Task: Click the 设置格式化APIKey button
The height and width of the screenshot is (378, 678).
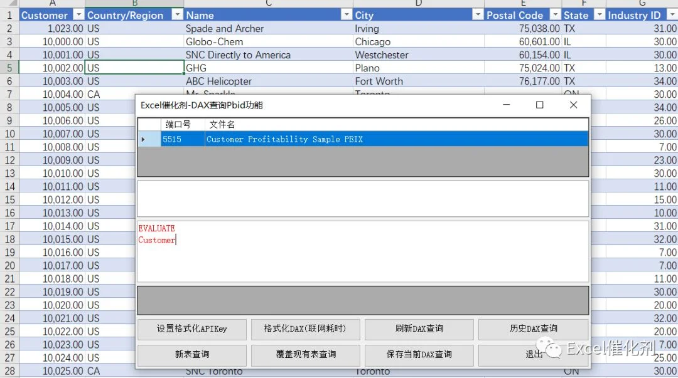Action: coord(192,329)
